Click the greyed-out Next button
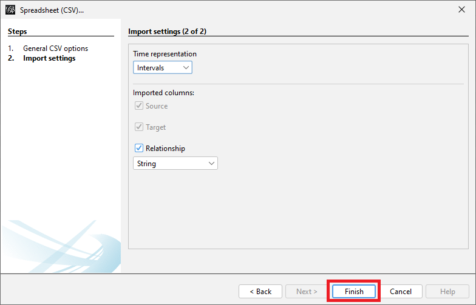Screen dimensions: 476x305 tap(307, 292)
